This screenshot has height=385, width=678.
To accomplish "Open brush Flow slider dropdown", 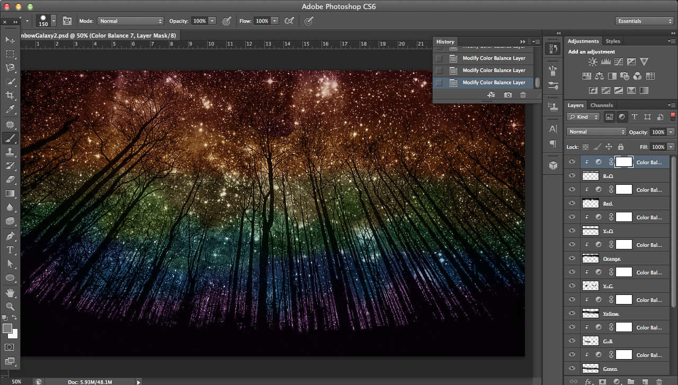I will pos(275,21).
